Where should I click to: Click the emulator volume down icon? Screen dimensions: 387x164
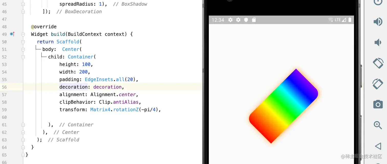point(378,42)
